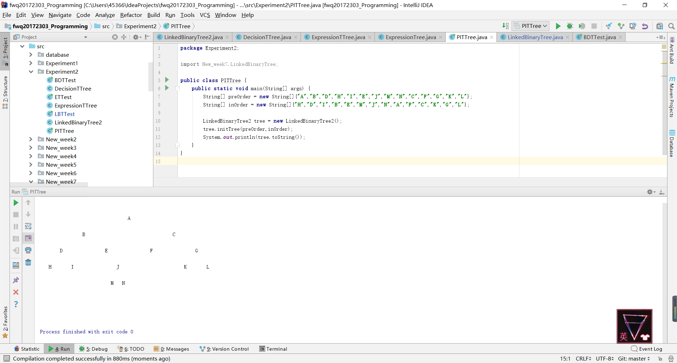Open LinkedBinaryTree2 in the Project tree
This screenshot has width=677, height=363.
[78, 122]
